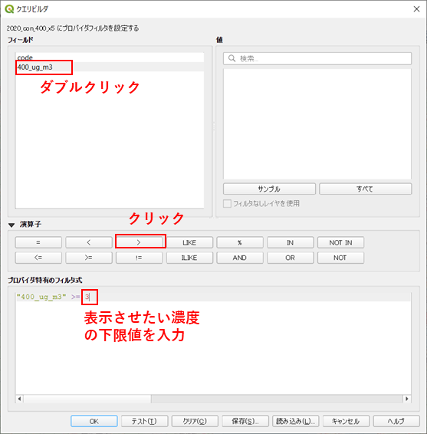The width and height of the screenshot is (427, 434).
Task: Click the left scroll arrow of expression editor
Action: tap(19, 399)
